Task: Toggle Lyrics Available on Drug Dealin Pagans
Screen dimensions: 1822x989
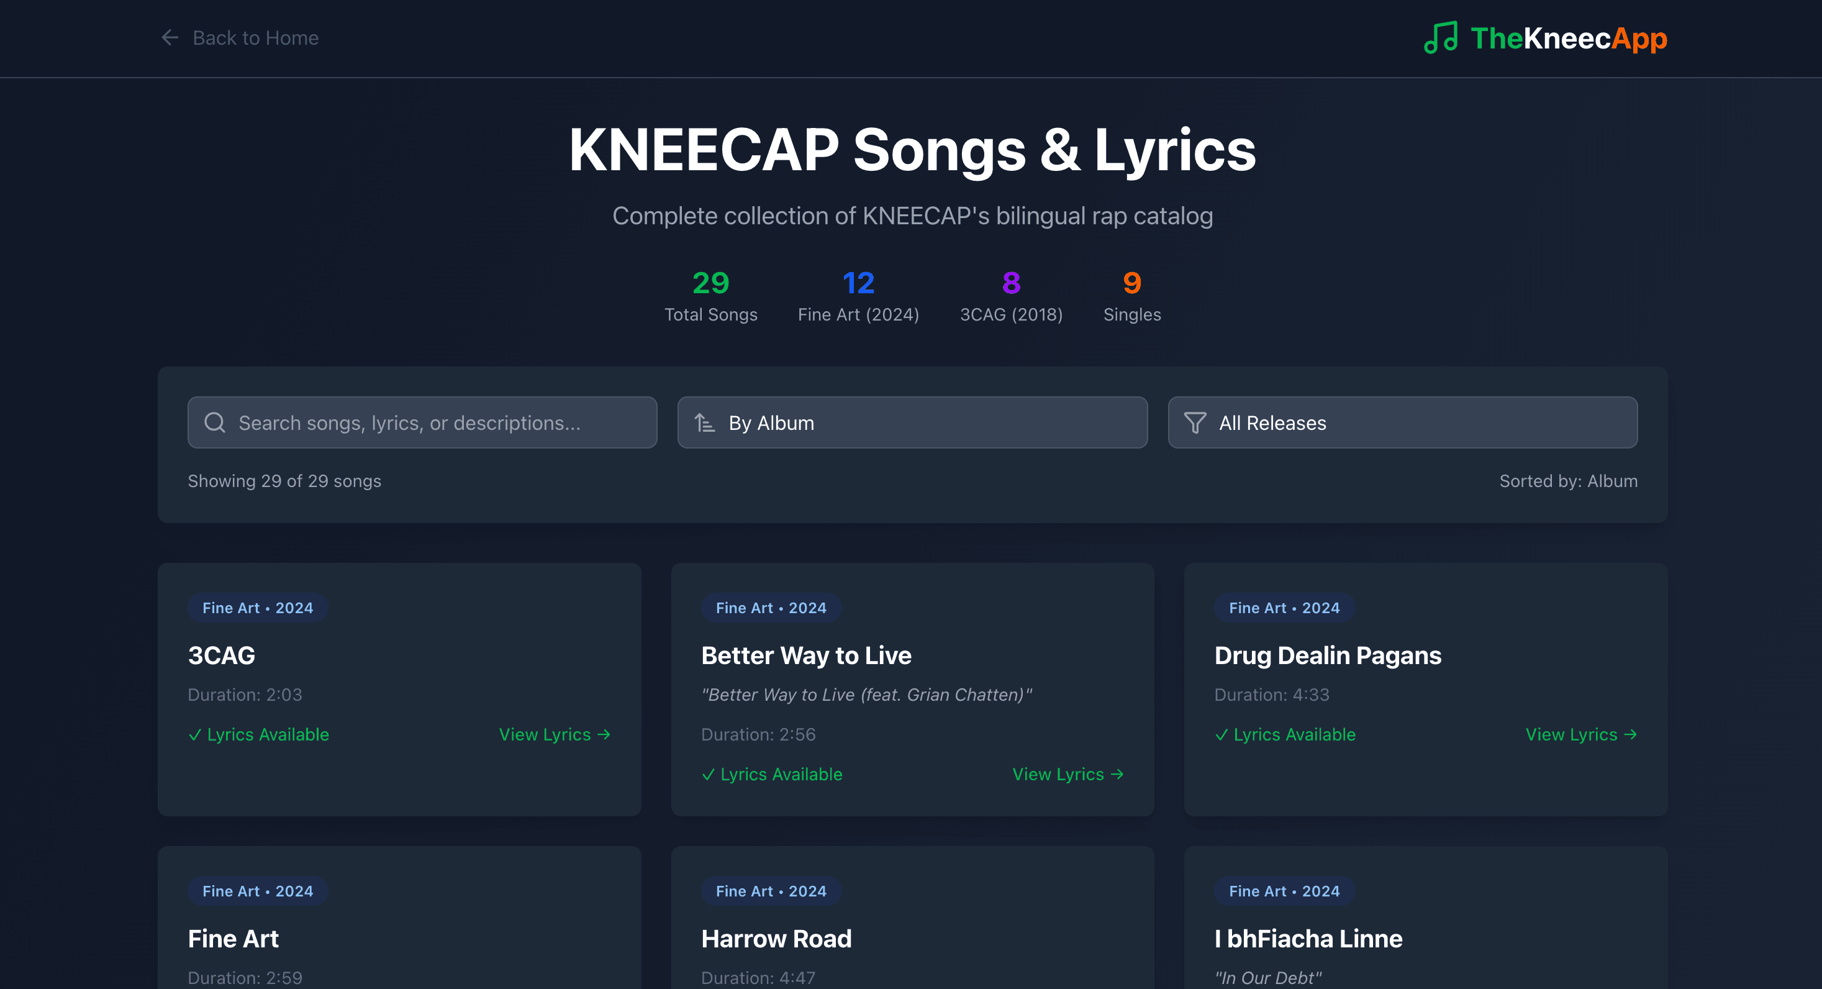Action: pos(1285,735)
